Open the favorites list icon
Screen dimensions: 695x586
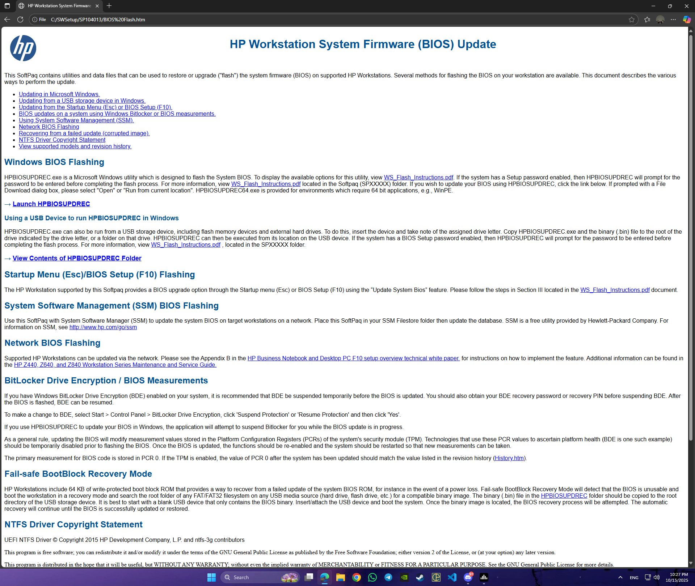pyautogui.click(x=647, y=20)
